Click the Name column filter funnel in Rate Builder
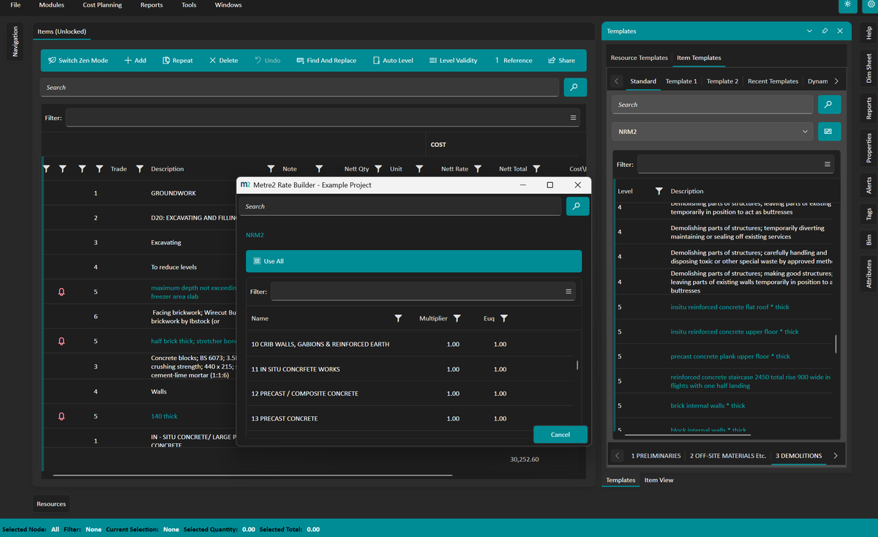Screen dimensions: 878x537 click(398, 318)
